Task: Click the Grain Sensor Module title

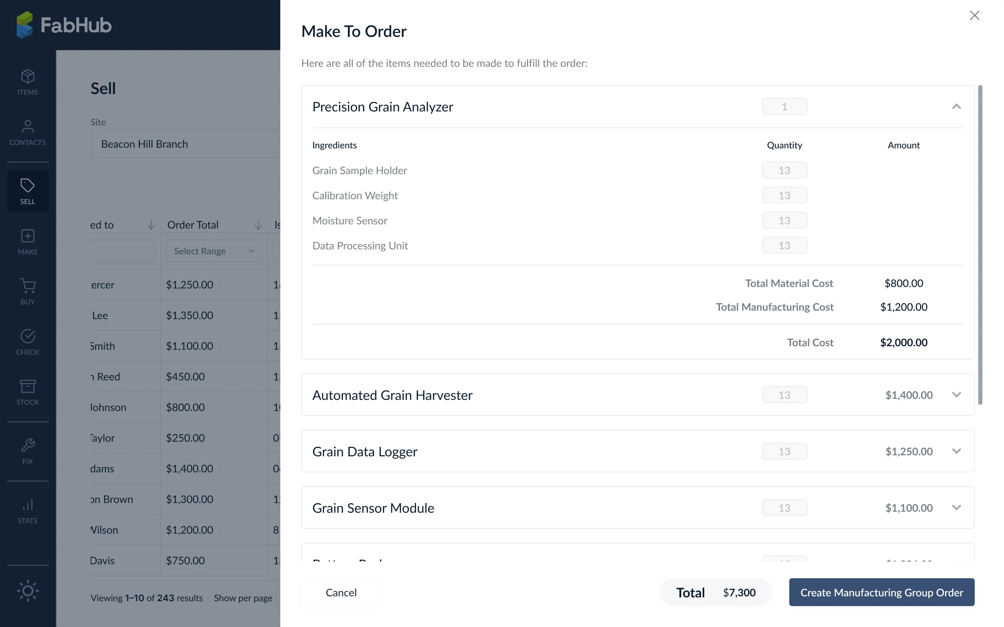Action: (x=373, y=508)
